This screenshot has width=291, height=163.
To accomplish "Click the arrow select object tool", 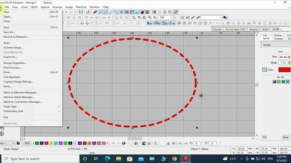I will 150,23.
